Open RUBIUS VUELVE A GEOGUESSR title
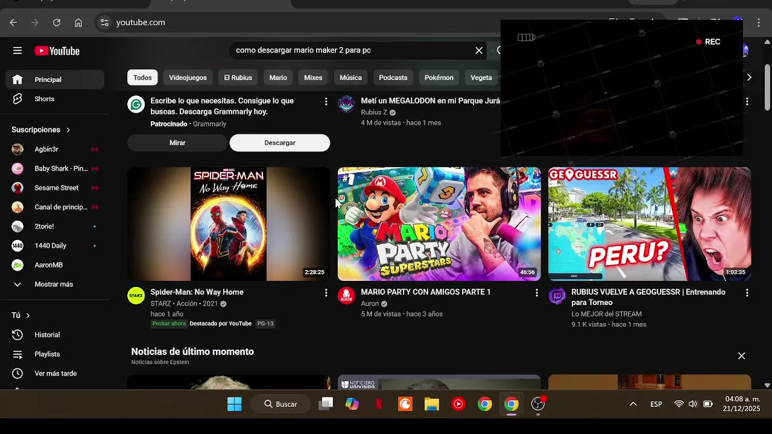Screen dimensions: 772x434 (x=648, y=297)
